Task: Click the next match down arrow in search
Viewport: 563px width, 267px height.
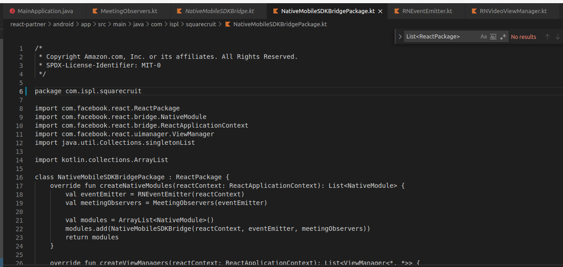Action: pos(558,36)
